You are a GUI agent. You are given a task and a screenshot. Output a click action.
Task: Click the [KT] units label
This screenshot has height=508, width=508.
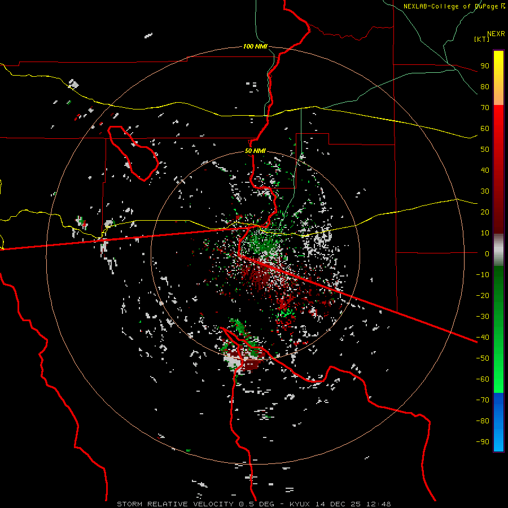click(x=482, y=39)
